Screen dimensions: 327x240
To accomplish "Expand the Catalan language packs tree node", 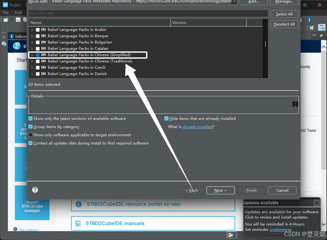I will (x=32, y=49).
